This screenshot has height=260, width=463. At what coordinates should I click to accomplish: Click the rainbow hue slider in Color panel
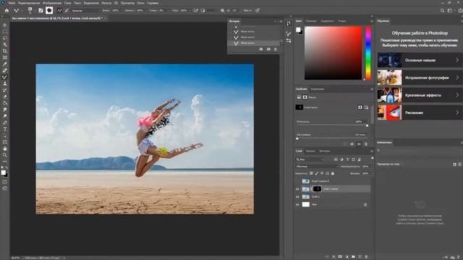pos(368,53)
